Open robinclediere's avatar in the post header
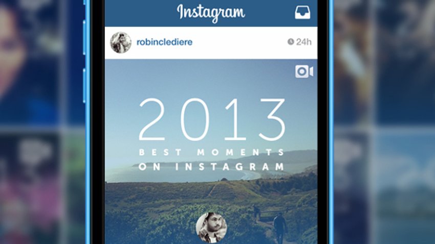Screen dimensions: 435x244 point(121,42)
